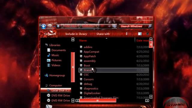Click the greyed Forward navigation button

[x=50, y=26]
